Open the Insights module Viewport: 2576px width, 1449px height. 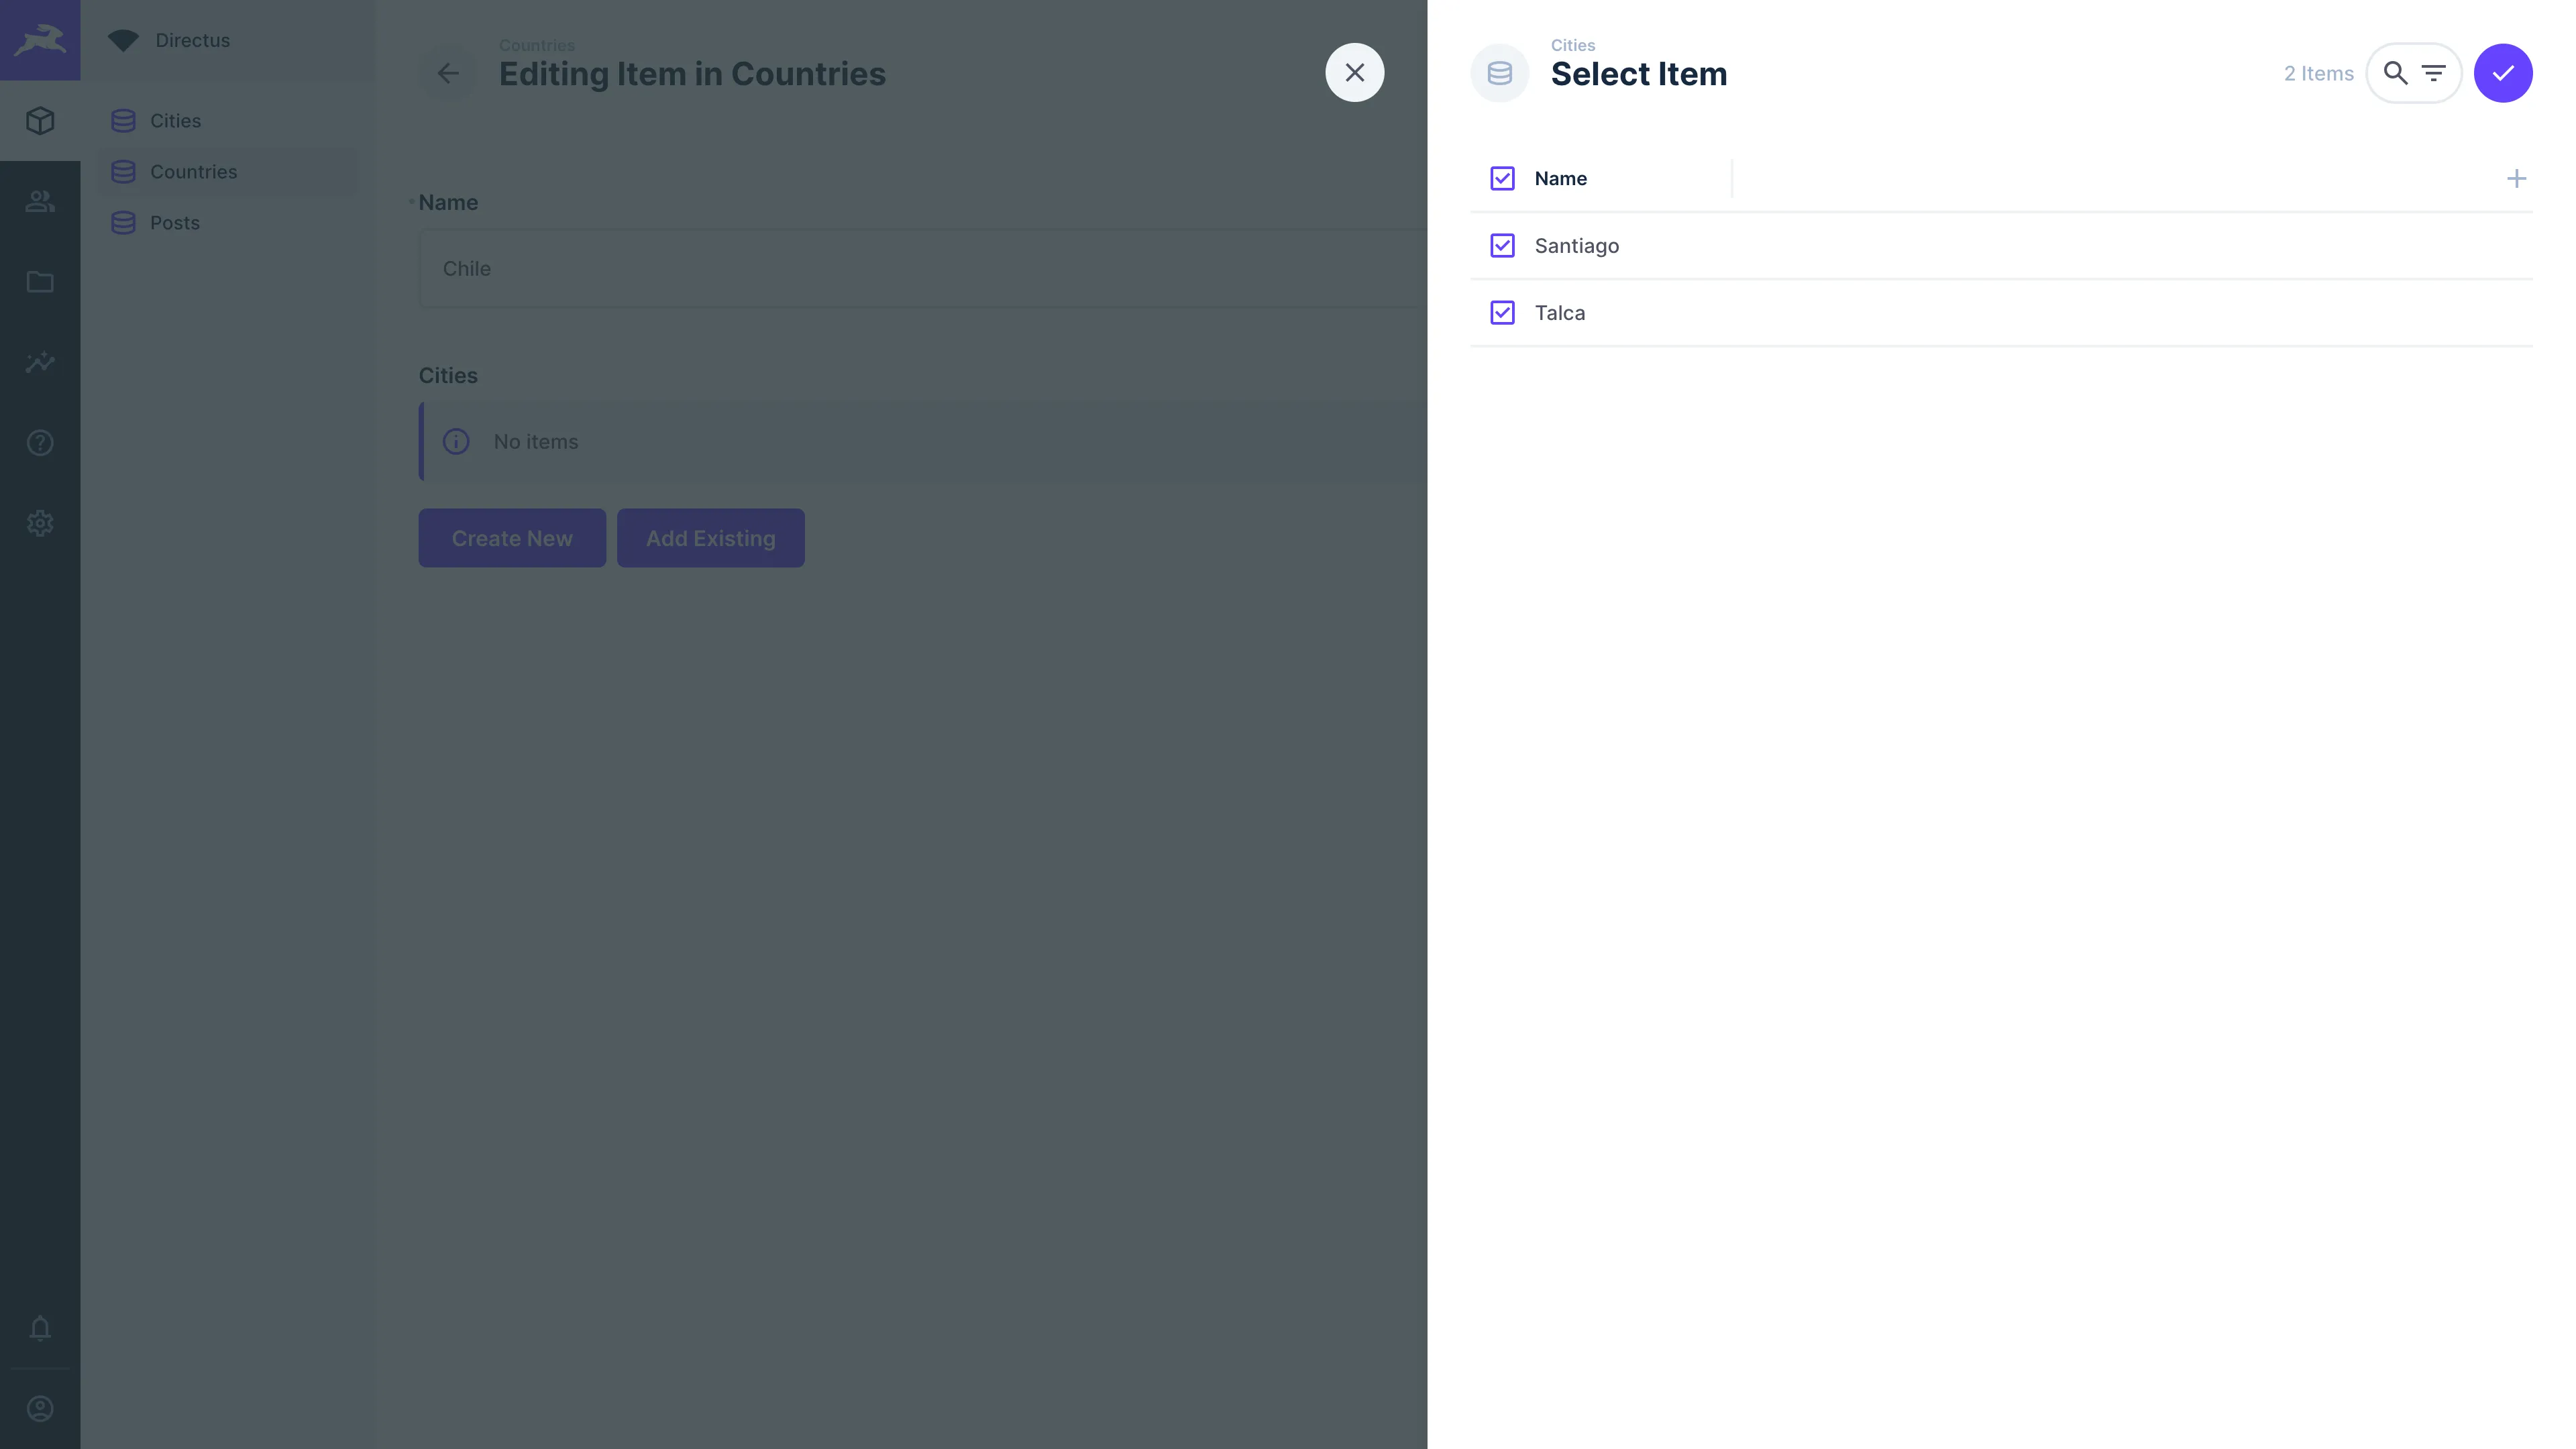tap(40, 362)
